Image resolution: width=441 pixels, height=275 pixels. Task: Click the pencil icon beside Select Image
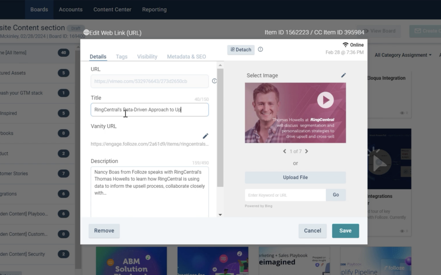343,75
